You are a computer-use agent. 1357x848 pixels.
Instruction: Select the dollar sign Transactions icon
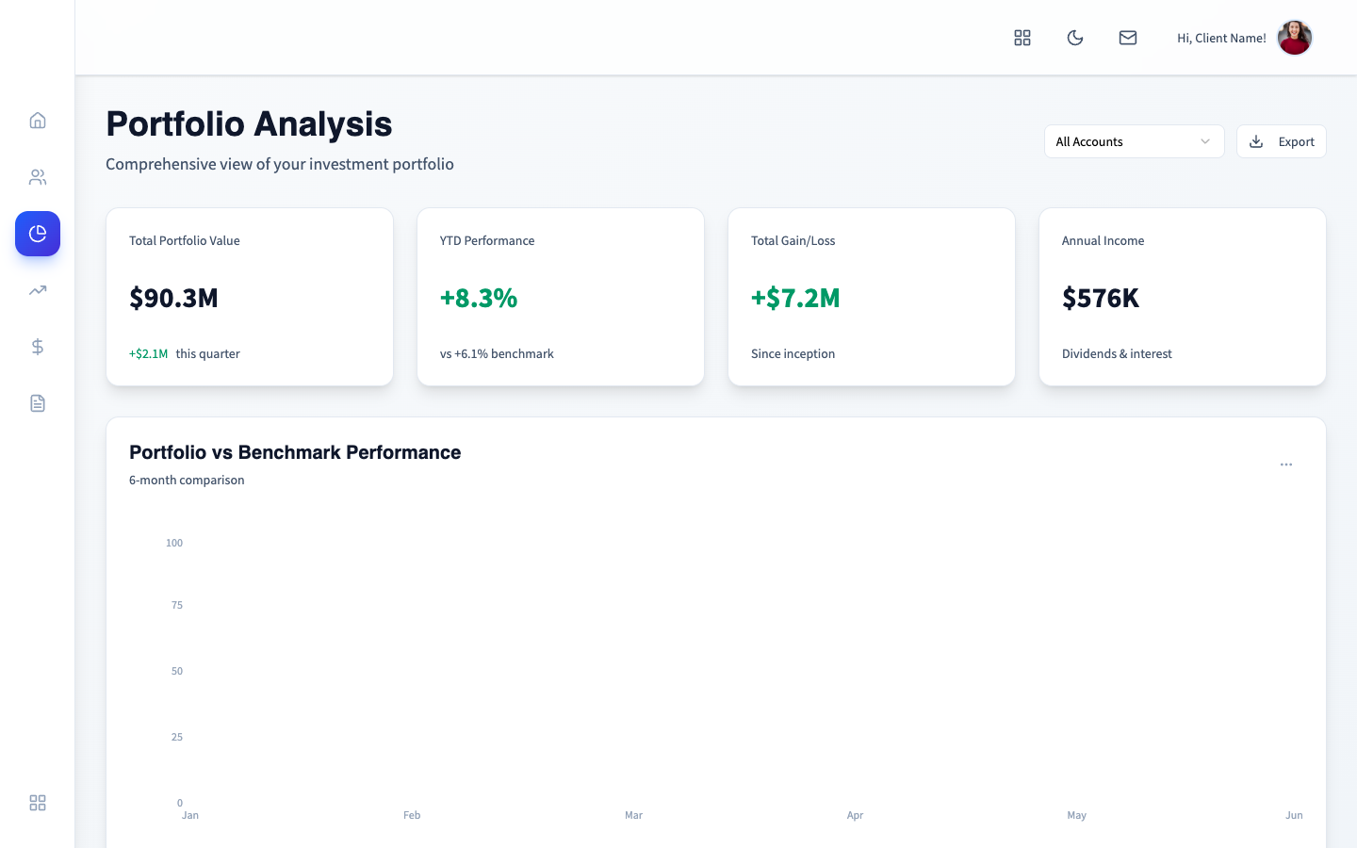[x=38, y=347]
